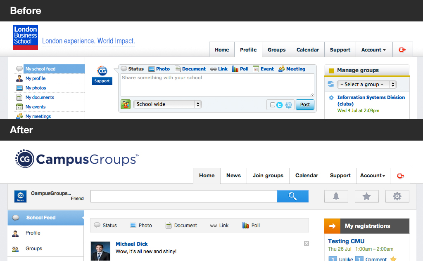Image resolution: width=423 pixels, height=261 pixels.
Task: Click the My events calendar icon
Action: (x=19, y=107)
